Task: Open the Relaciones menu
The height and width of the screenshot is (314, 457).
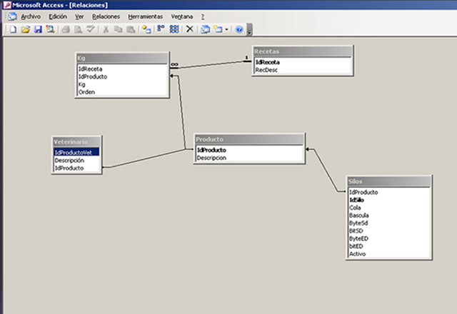Action: click(106, 16)
